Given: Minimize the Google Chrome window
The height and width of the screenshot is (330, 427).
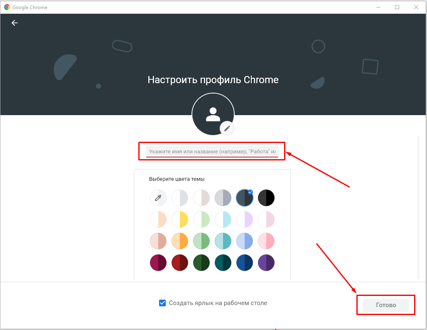Looking at the screenshot, I should point(378,7).
